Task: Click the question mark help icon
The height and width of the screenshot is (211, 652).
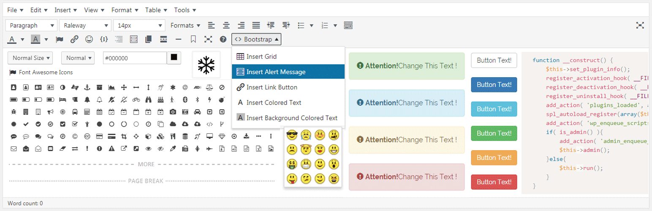Action: tap(223, 39)
